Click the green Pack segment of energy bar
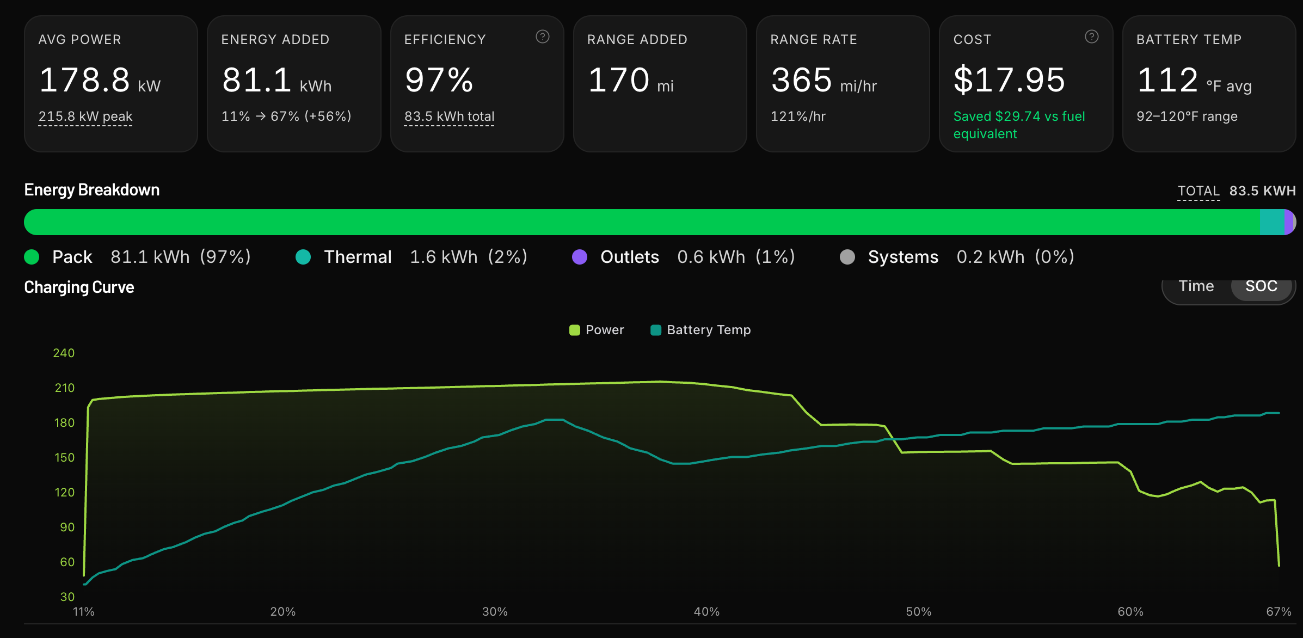Image resolution: width=1303 pixels, height=638 pixels. tap(642, 222)
